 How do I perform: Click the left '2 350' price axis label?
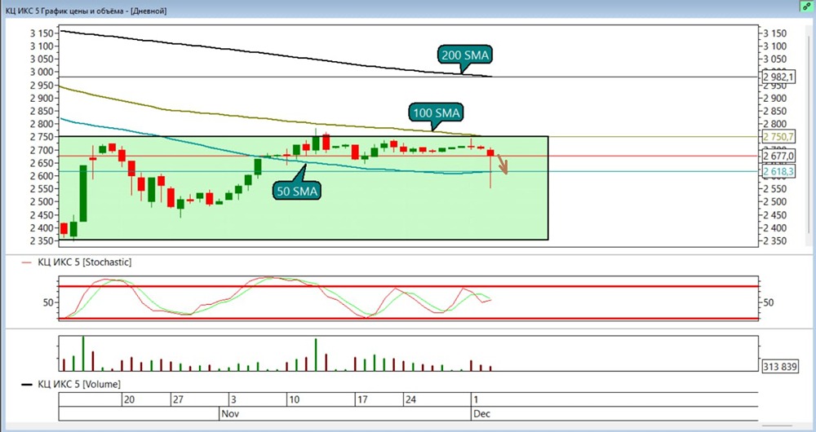pos(41,240)
